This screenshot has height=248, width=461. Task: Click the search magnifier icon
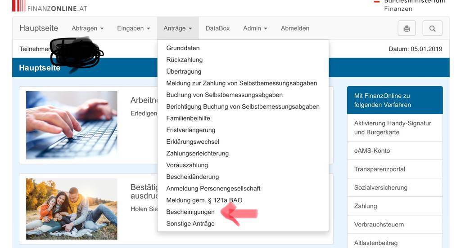click(x=432, y=28)
